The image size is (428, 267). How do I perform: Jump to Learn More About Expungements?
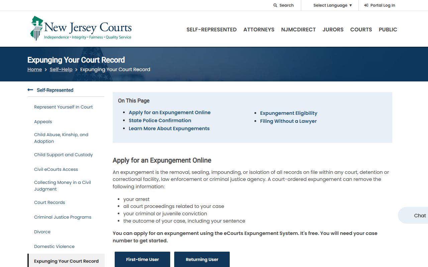169,128
